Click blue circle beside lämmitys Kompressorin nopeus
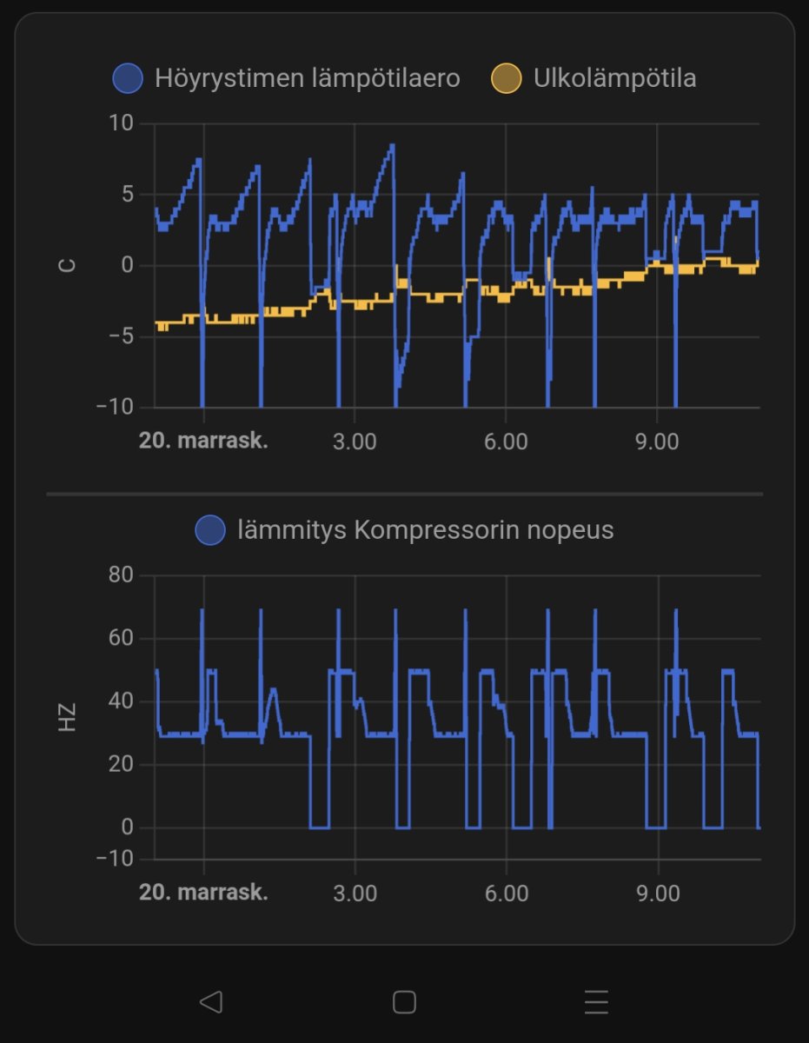809x1043 pixels. [211, 530]
